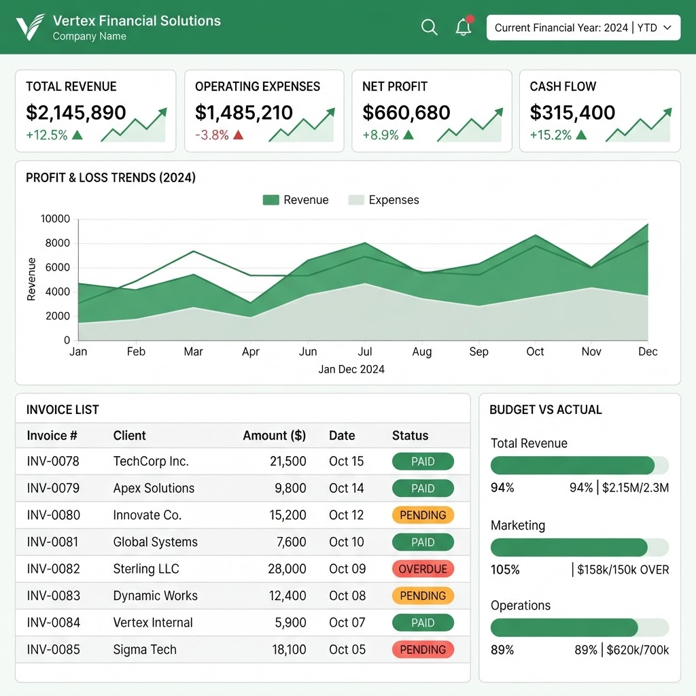Click the Operations budget progress bar

click(x=580, y=627)
